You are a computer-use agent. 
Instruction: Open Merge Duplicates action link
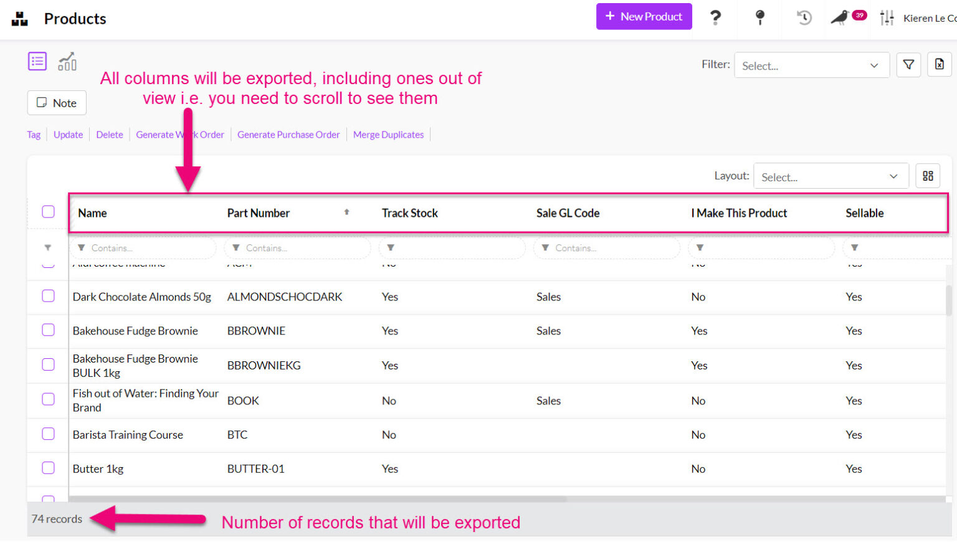point(388,134)
